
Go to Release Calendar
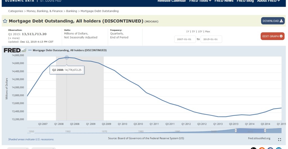tap(172, 1)
